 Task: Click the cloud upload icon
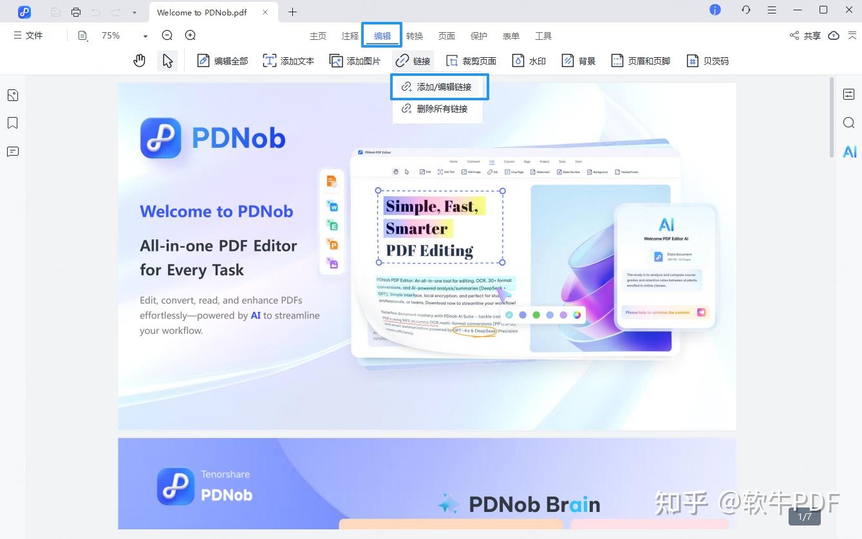[x=834, y=36]
